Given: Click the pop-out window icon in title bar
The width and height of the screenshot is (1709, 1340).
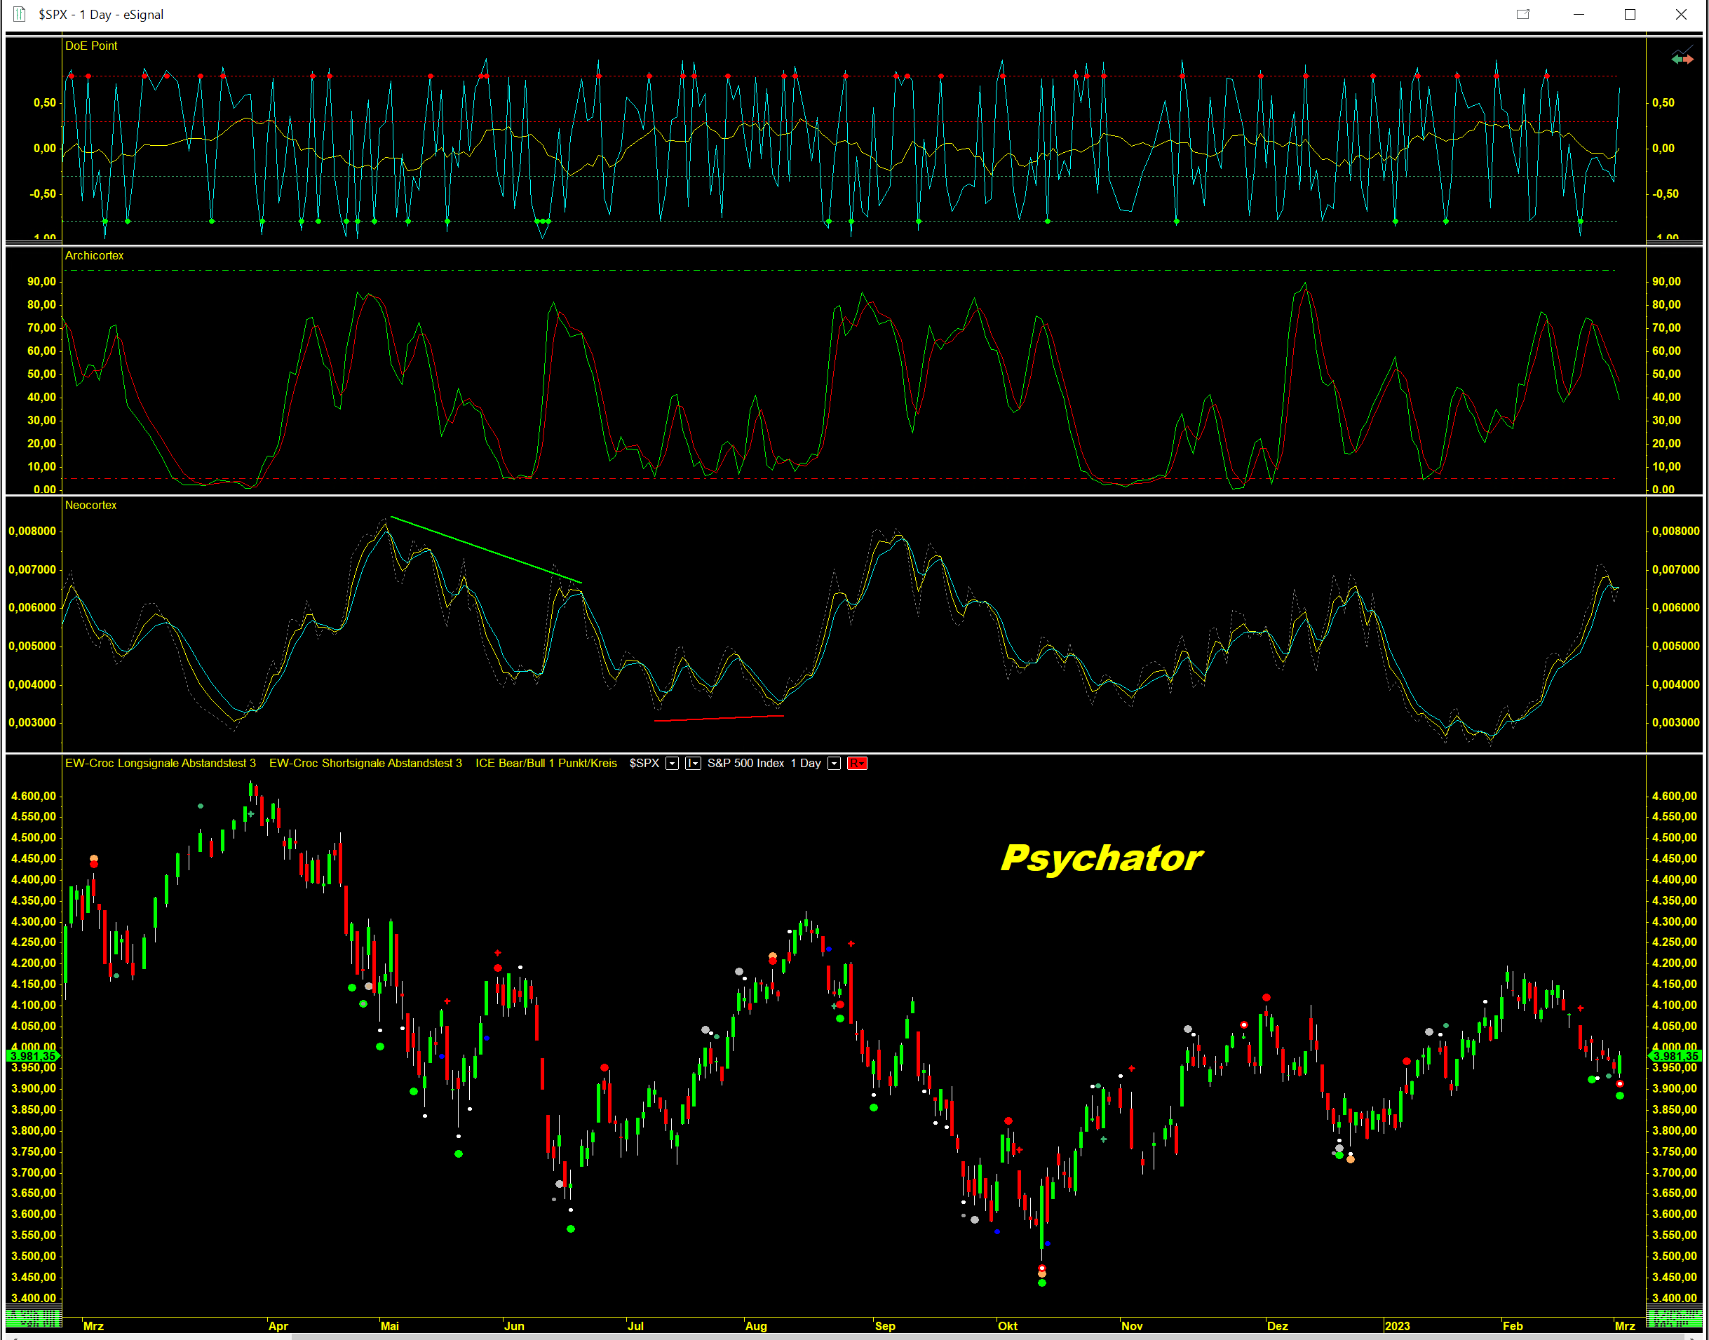Looking at the screenshot, I should pyautogui.click(x=1523, y=14).
